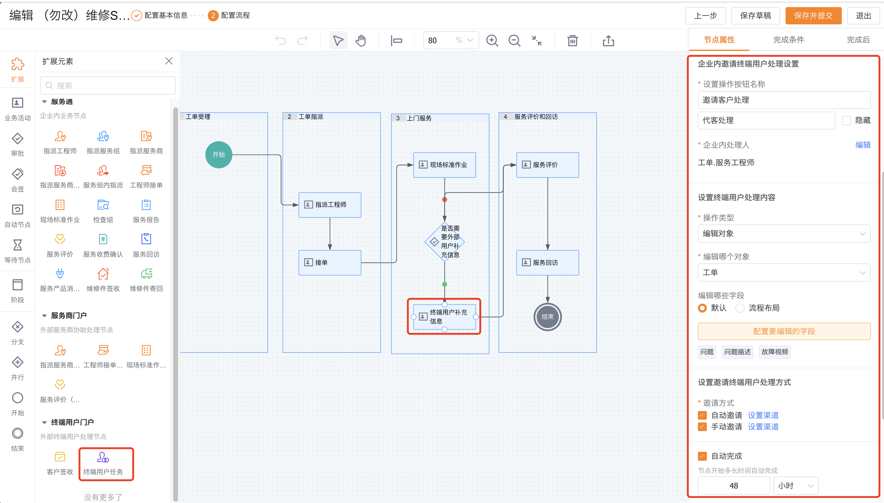
Task: Switch to the 完成条件 tab
Action: point(788,40)
